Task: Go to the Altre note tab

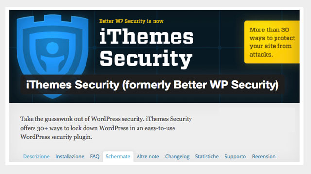Action: coord(148,157)
